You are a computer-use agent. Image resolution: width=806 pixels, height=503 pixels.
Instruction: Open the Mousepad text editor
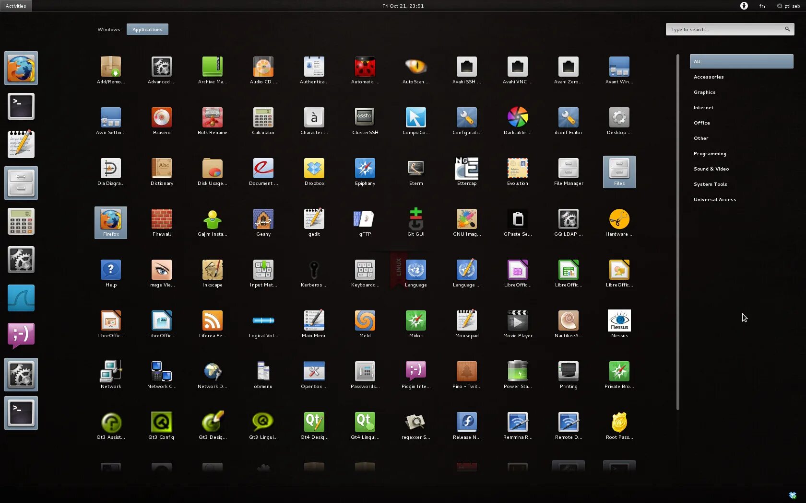pos(467,324)
